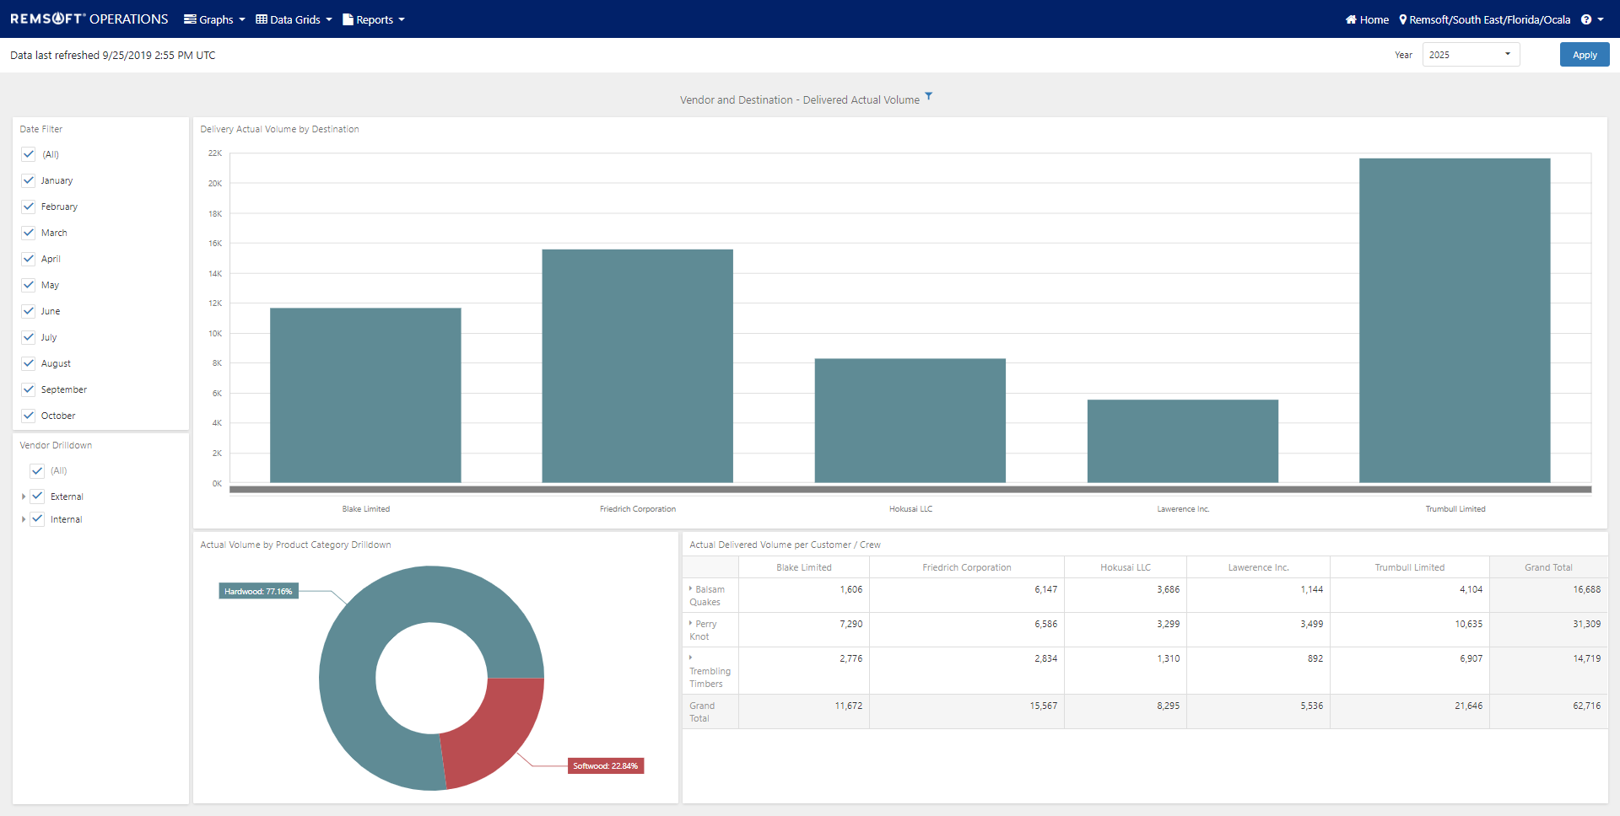
Task: Click the Data Grids grid icon
Action: (x=262, y=19)
